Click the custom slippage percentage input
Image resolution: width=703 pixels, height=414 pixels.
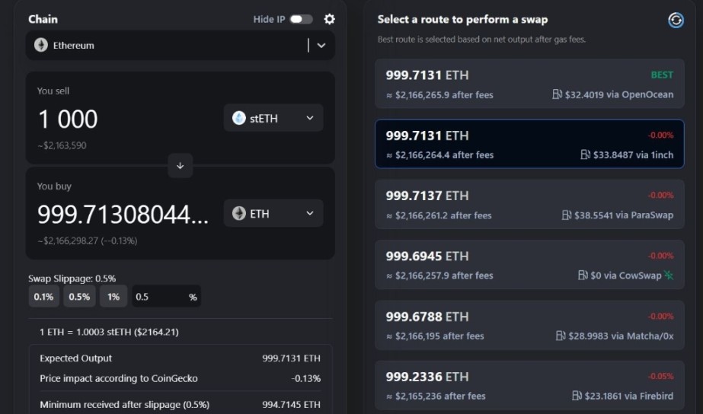(x=158, y=297)
